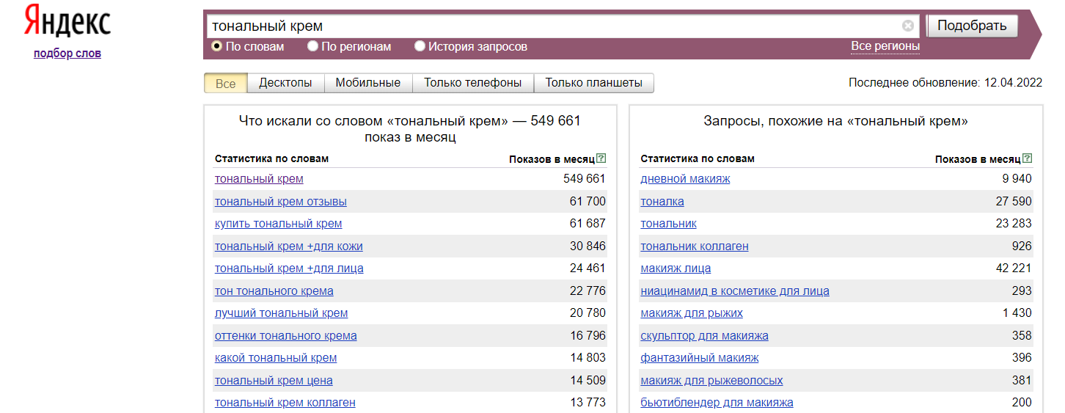Open 'макияж лица' query link
The height and width of the screenshot is (413, 1065).
click(x=676, y=268)
